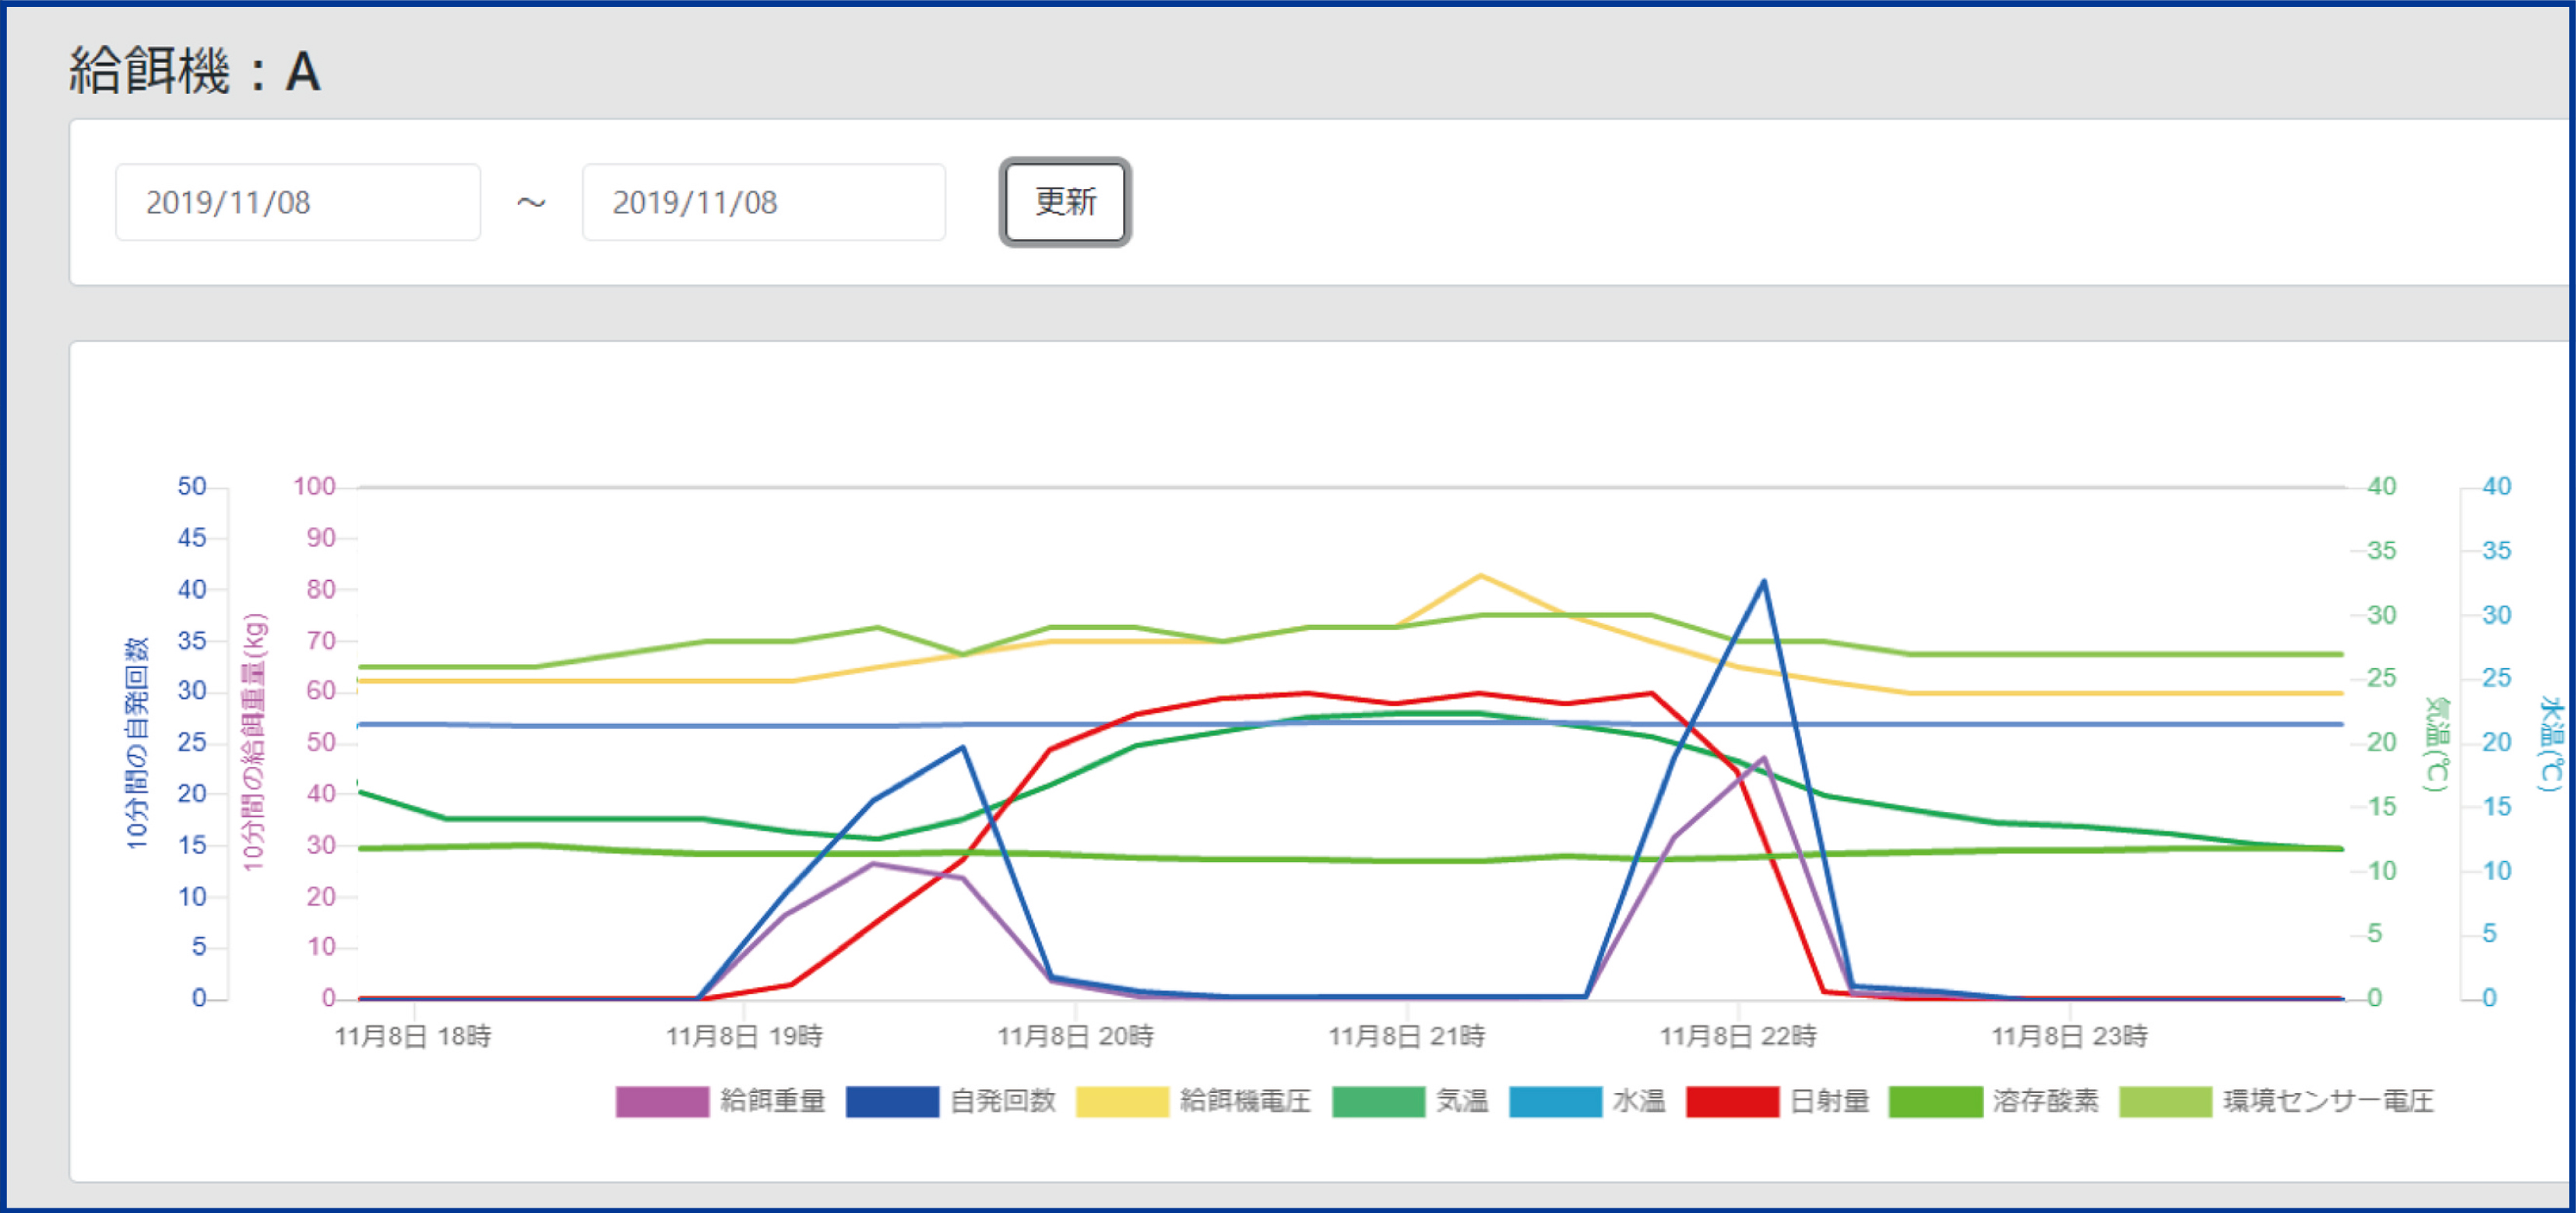Toggle 給餌機電圧 yellow legend swatch
The image size is (2576, 1213).
pos(1122,1101)
